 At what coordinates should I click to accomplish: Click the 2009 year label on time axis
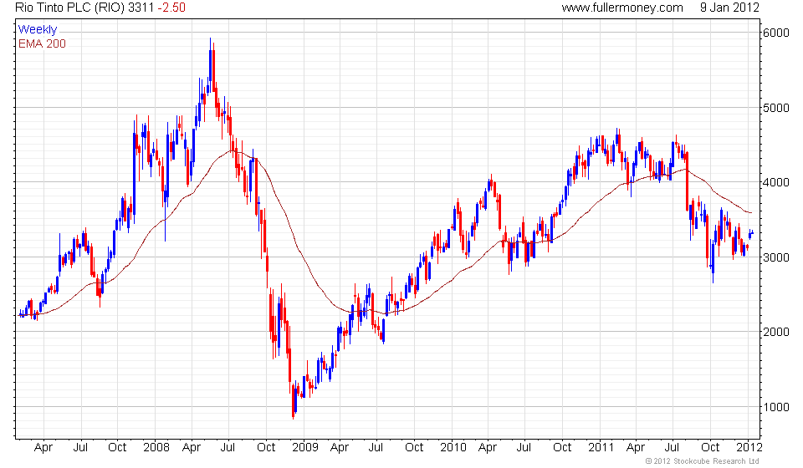click(304, 448)
